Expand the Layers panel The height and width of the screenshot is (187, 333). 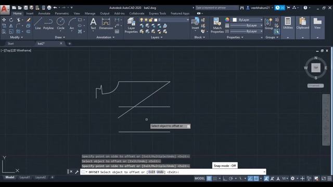[x=157, y=37]
